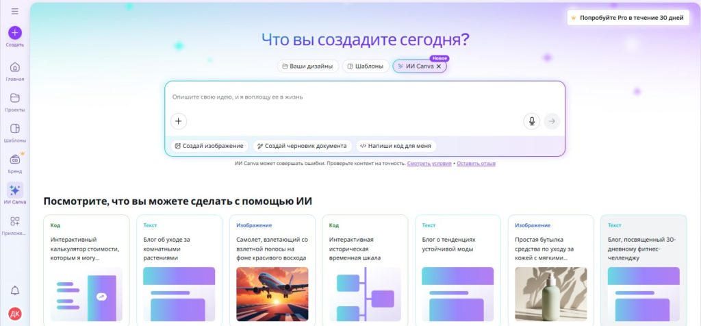Click Создай черновик документа suggestion

302,146
